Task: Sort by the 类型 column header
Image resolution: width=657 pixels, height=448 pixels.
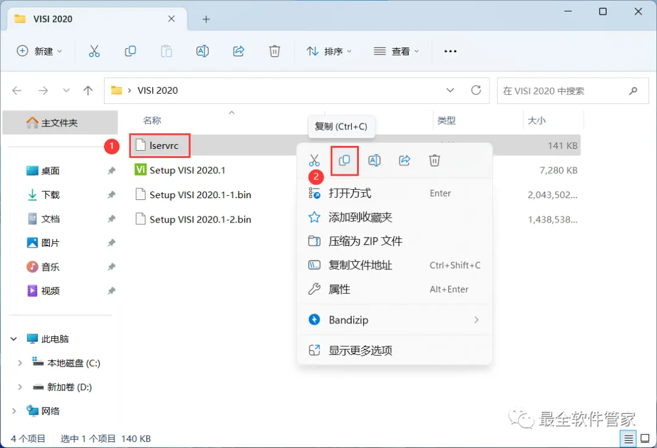Action: coord(447,120)
